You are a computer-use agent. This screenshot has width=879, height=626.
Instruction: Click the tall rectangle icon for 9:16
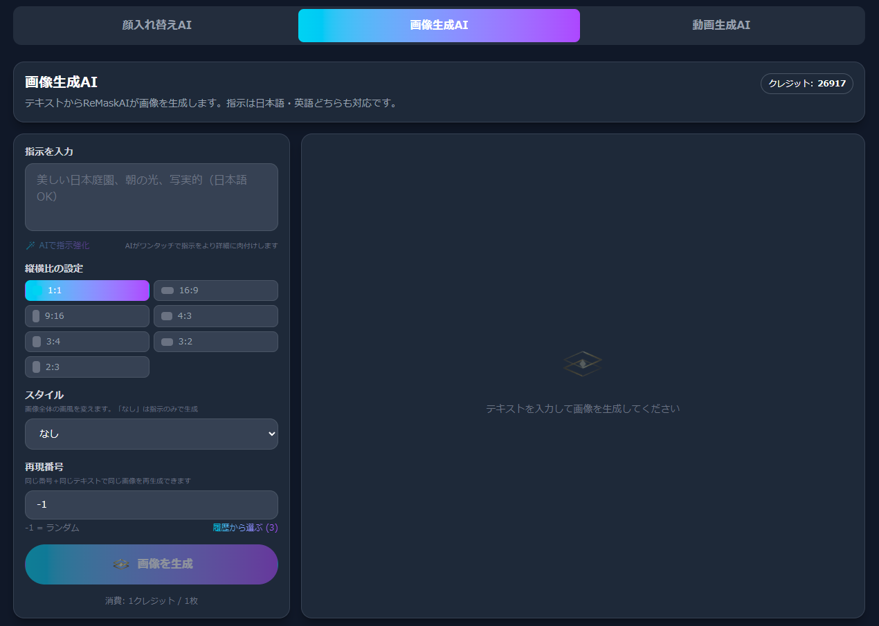point(36,316)
